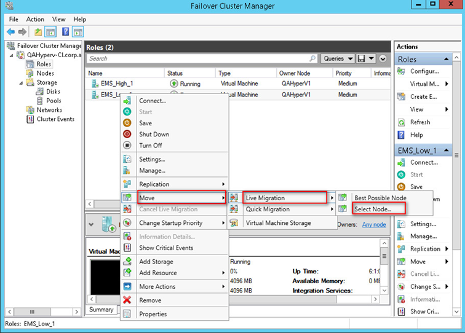Click the Refresh icon in Actions pane
Image resolution: width=465 pixels, height=333 pixels.
[x=402, y=122]
